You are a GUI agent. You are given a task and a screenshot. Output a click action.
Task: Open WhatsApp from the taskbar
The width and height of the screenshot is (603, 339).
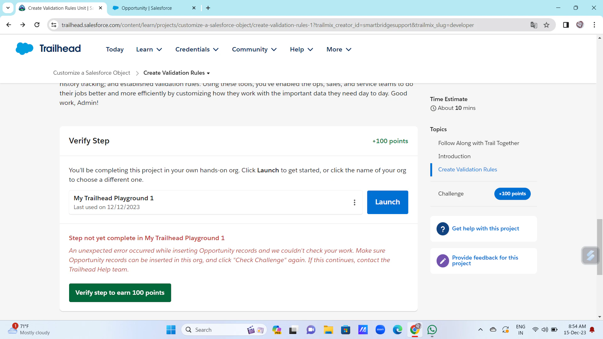click(x=432, y=330)
